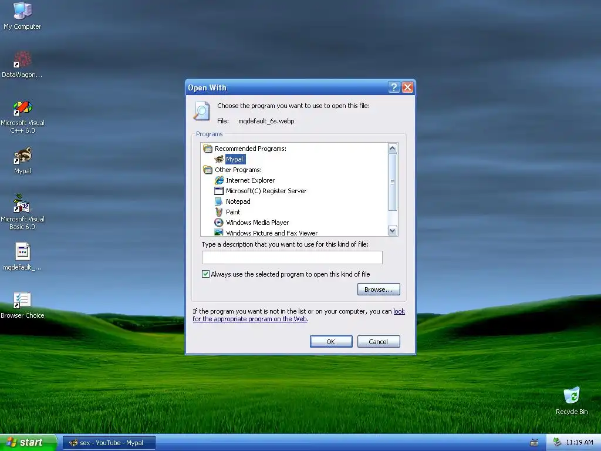Click the Browse... button
Screen dimensions: 601x451
(379, 289)
